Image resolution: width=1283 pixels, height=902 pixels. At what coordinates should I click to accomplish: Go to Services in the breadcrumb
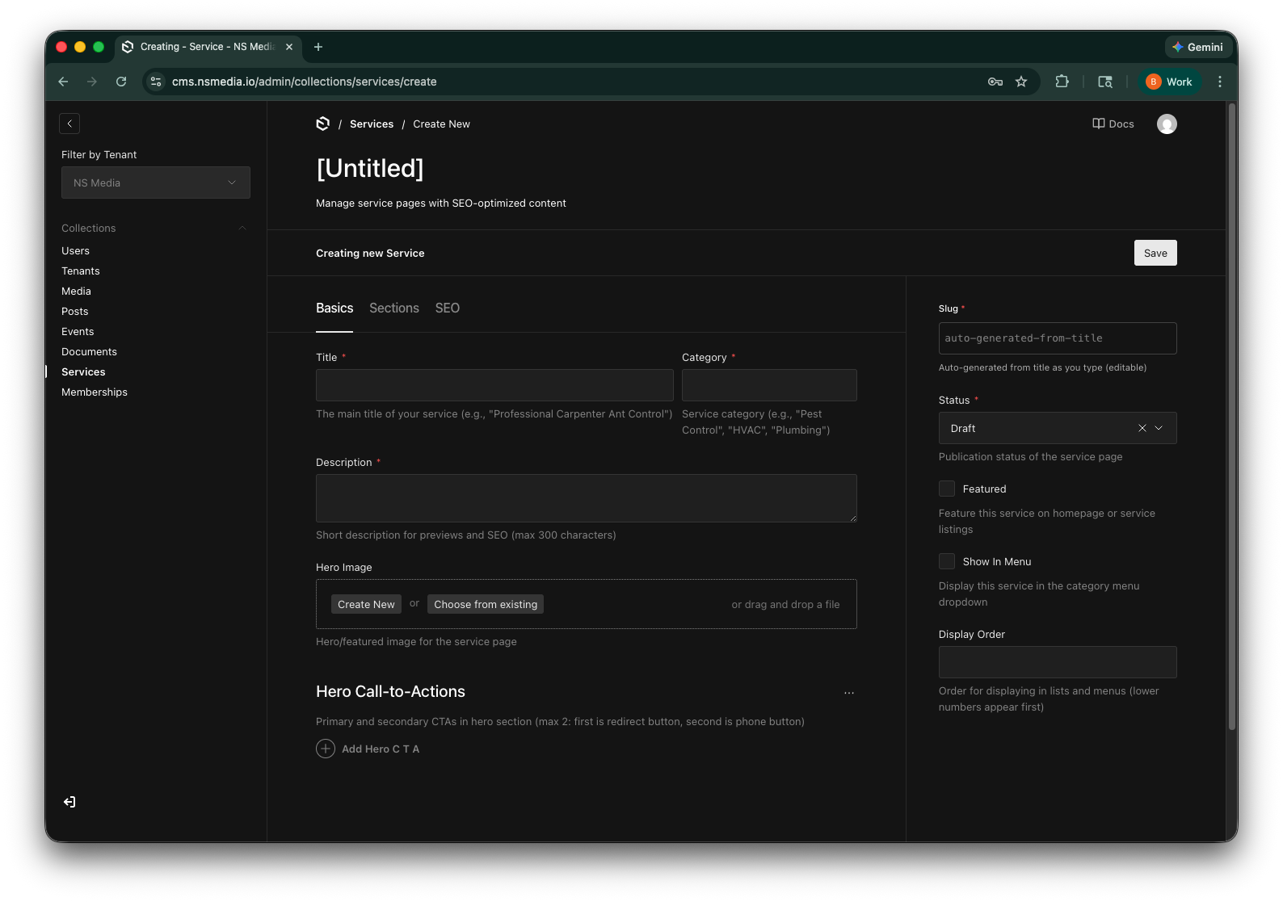[372, 124]
